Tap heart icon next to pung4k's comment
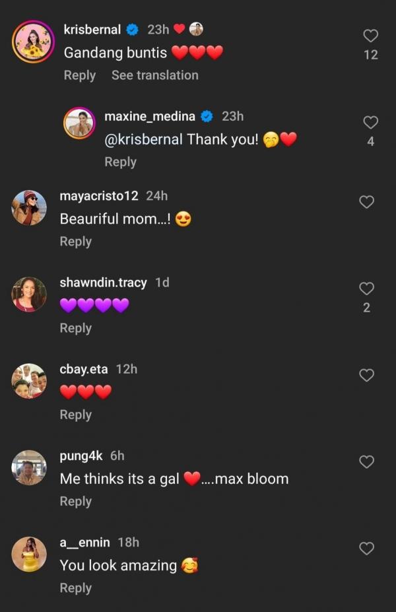 [x=366, y=461]
